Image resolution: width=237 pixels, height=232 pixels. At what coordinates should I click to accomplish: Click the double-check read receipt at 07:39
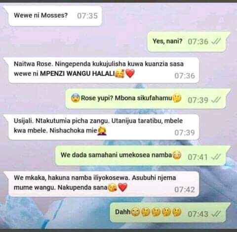pos(216,100)
